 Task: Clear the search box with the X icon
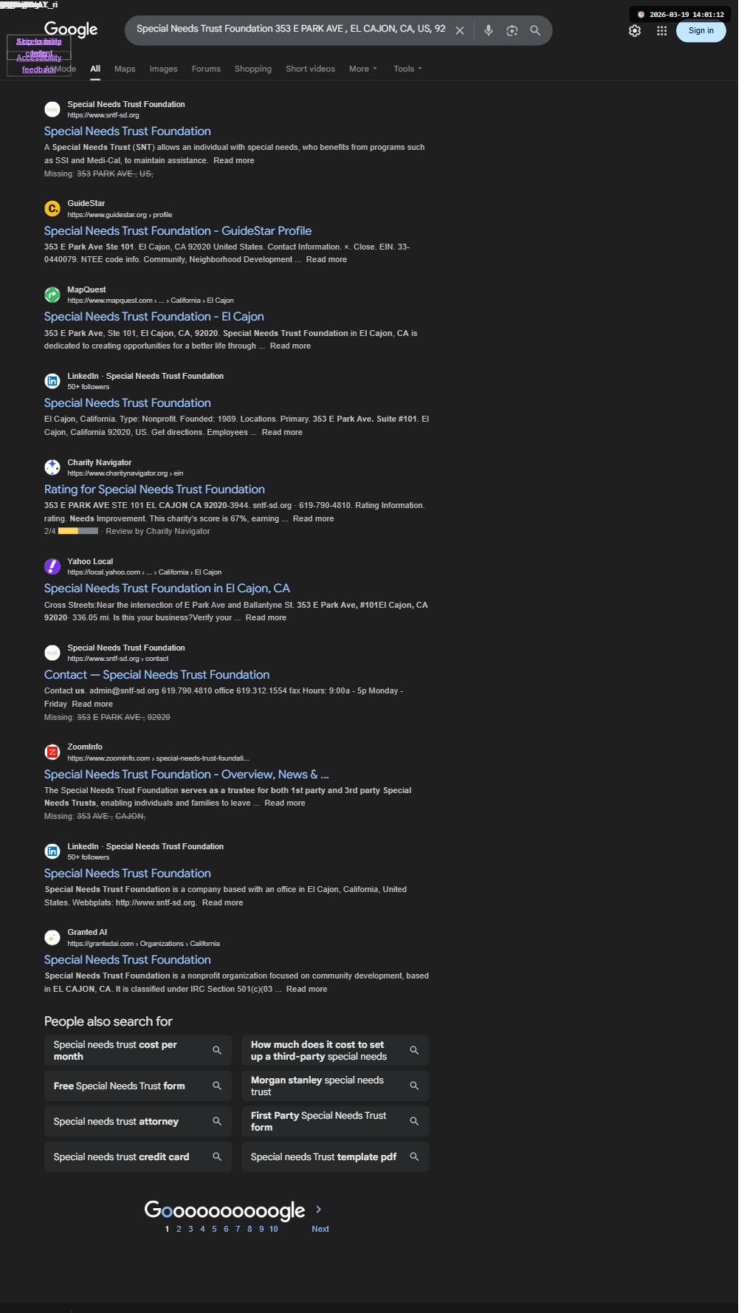(459, 30)
